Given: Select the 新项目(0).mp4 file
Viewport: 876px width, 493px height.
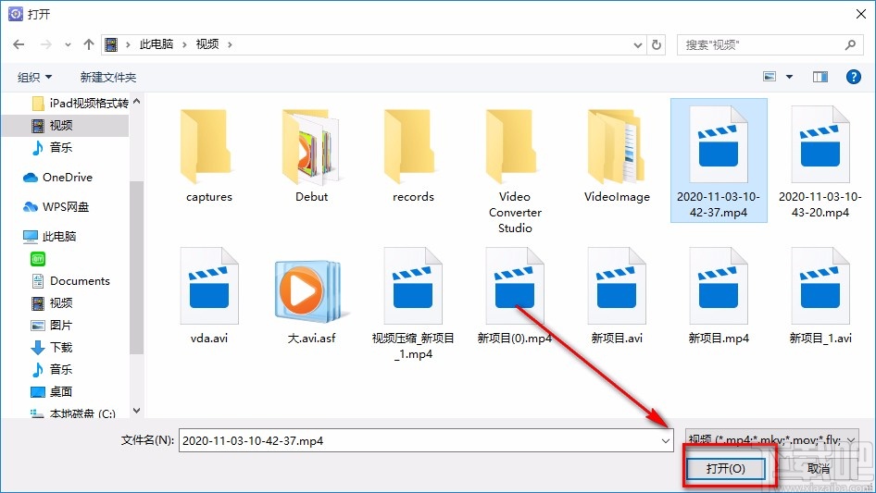Looking at the screenshot, I should (x=515, y=297).
